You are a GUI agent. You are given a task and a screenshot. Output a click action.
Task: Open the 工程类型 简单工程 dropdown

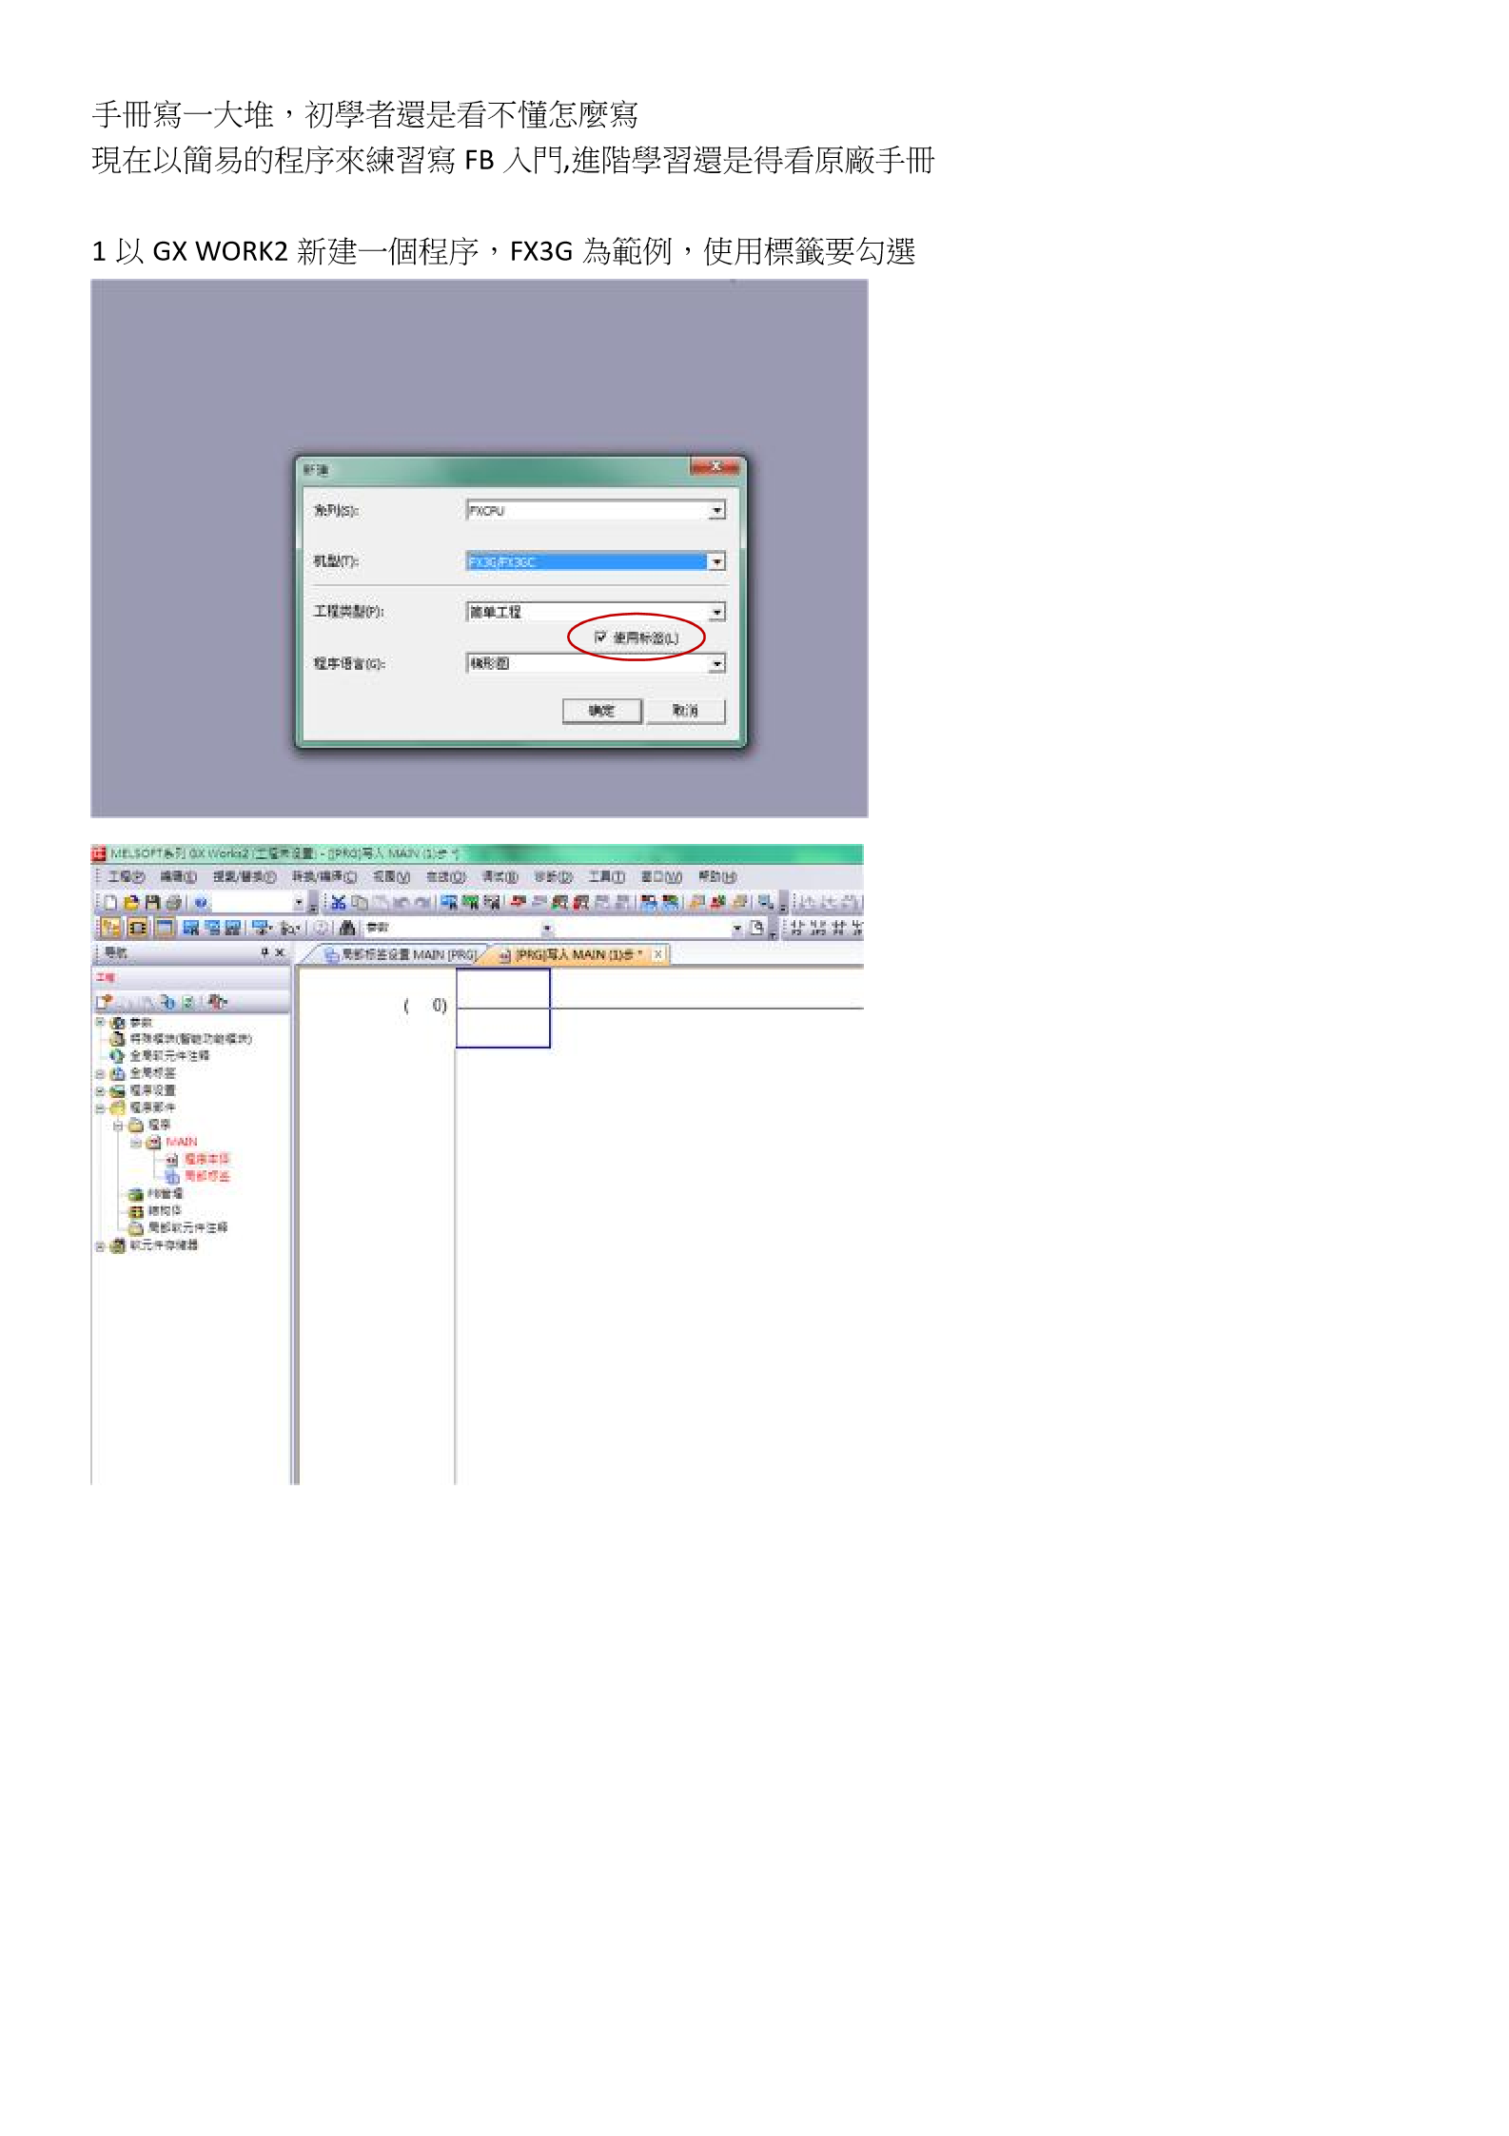pos(716,613)
